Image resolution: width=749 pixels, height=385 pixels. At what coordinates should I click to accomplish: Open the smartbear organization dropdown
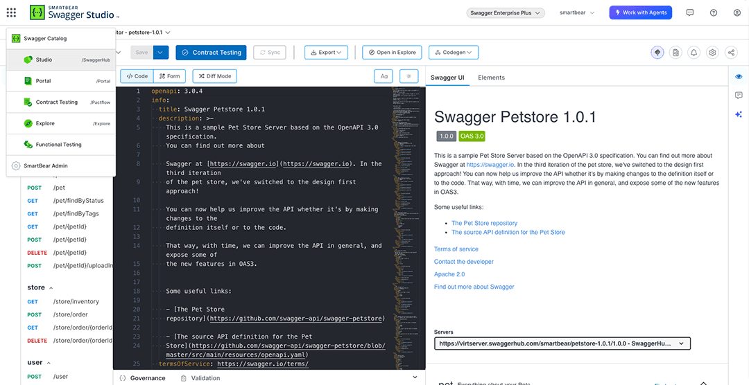pyautogui.click(x=577, y=13)
